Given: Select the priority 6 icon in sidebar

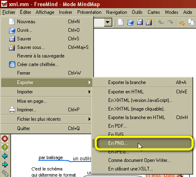Looking at the screenshot, I should pyautogui.click(x=5, y=139).
